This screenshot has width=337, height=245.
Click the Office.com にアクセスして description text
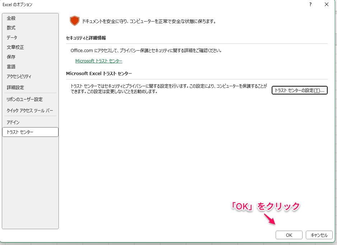[x=146, y=51]
